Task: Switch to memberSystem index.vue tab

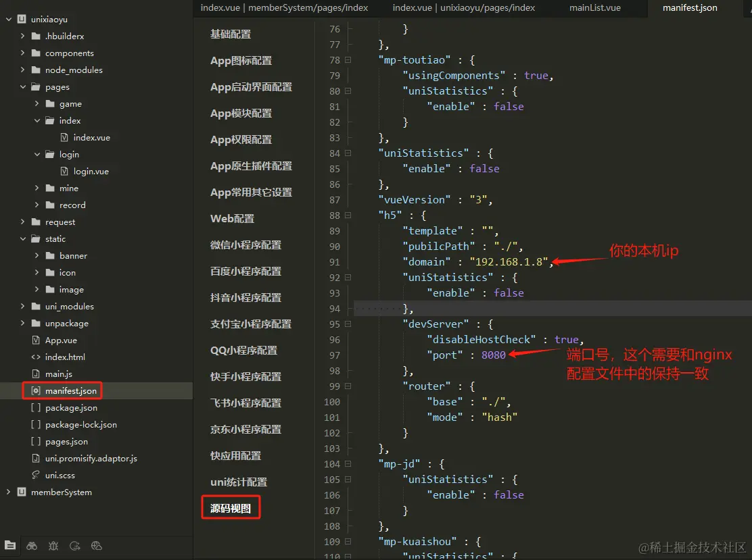Action: pos(285,7)
